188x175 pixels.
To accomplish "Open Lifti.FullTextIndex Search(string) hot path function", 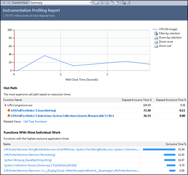I will click(x=33, y=110).
